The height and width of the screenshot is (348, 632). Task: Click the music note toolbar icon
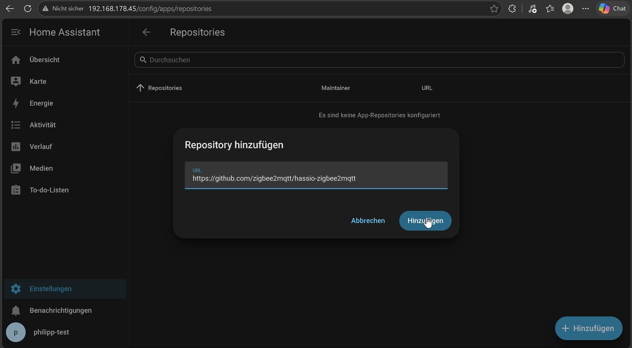pyautogui.click(x=532, y=8)
